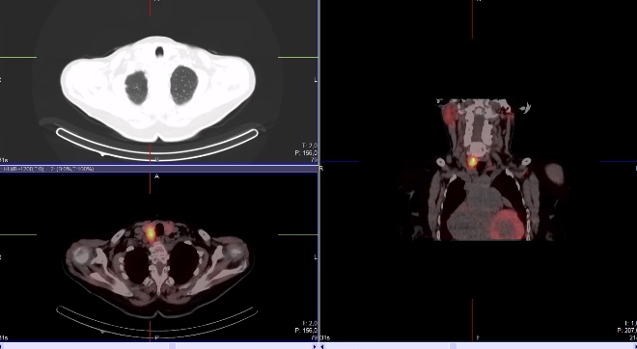This screenshot has width=637, height=349.
Task: Click 'P: 156,0' position text in fused axial viewport
Action: coord(306,331)
